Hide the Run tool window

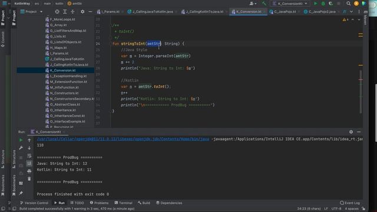pos(359,132)
